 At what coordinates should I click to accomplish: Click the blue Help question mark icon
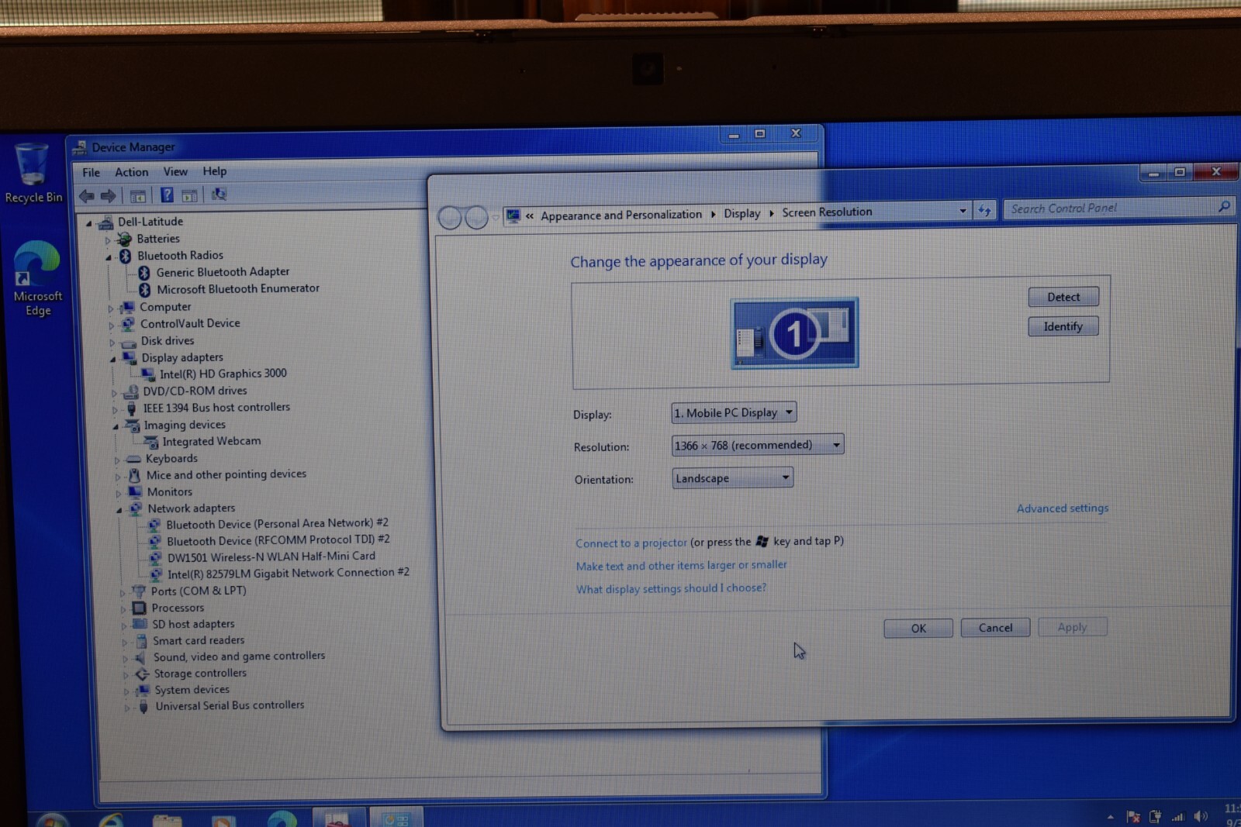[x=167, y=195]
